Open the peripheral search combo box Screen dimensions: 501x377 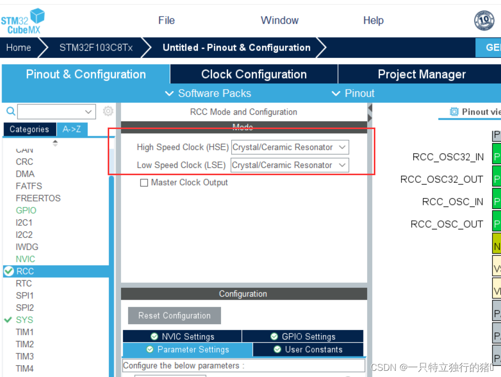[x=56, y=111]
